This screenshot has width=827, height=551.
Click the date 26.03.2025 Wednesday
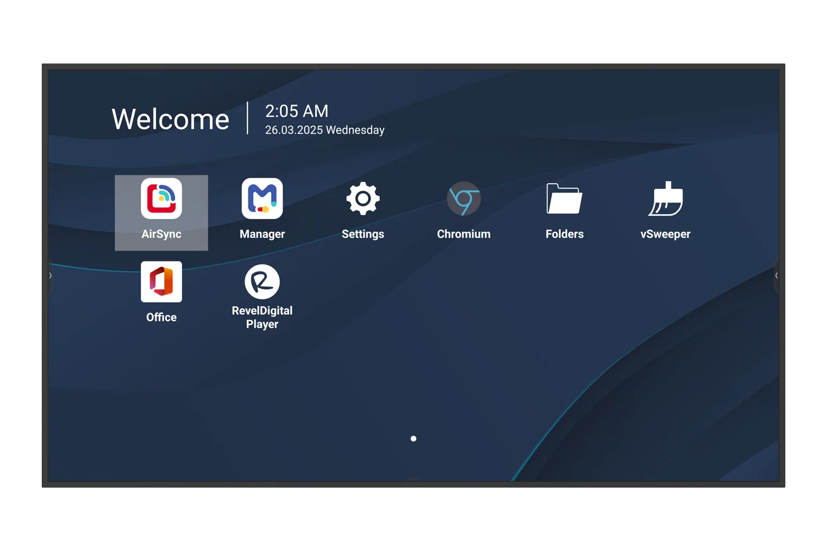[x=325, y=130]
